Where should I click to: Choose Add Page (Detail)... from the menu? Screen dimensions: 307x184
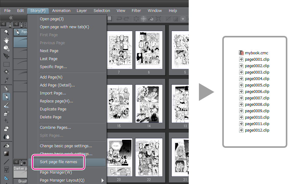click(x=57, y=85)
